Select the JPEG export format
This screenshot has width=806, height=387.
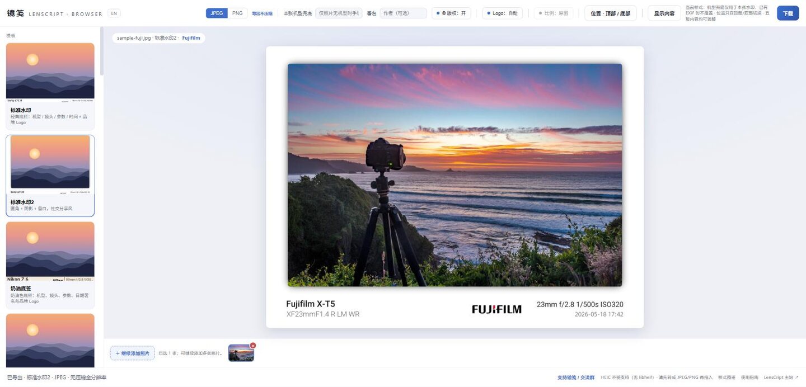tap(217, 13)
